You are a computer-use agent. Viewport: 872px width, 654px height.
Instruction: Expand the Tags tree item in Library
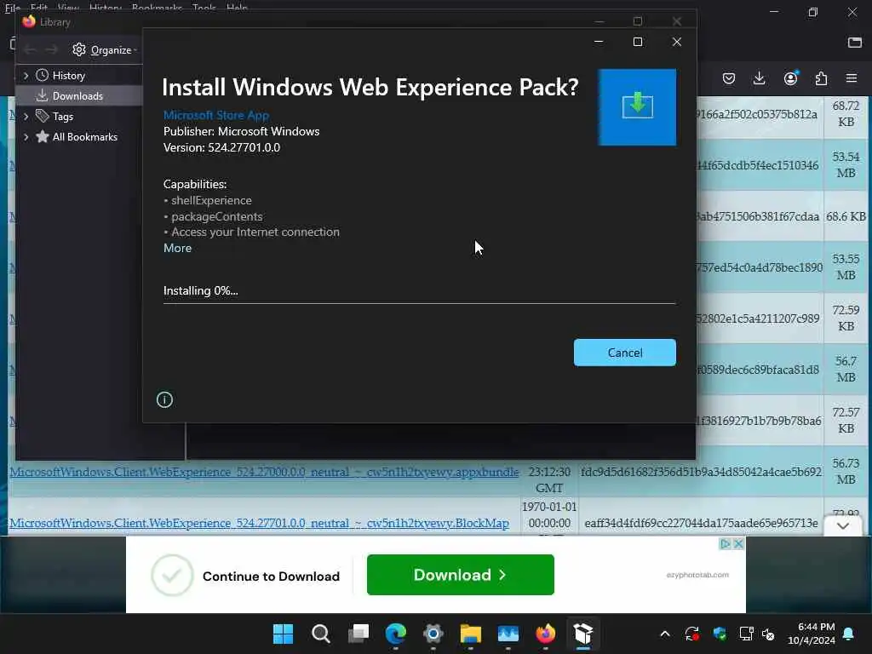(x=26, y=116)
